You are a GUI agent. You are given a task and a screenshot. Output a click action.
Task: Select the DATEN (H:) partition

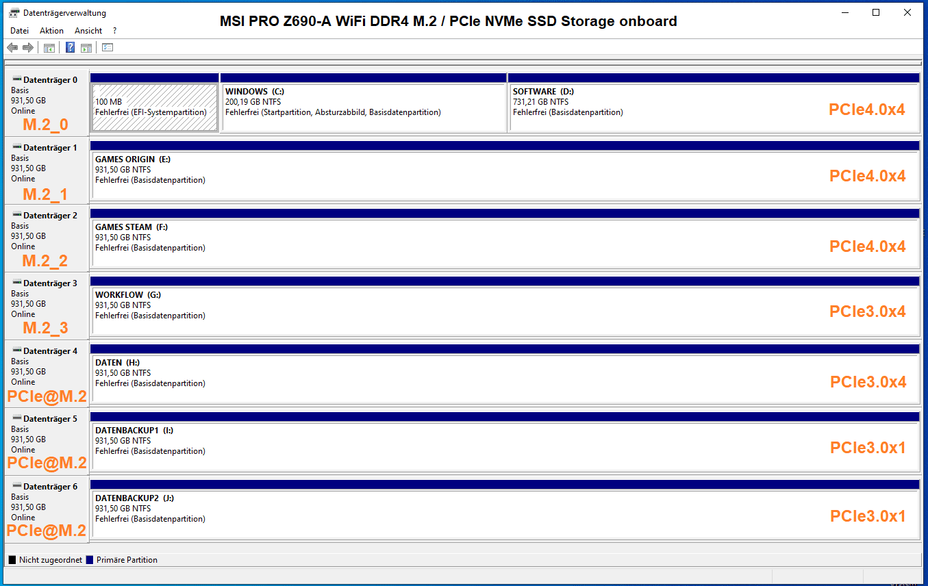point(505,374)
